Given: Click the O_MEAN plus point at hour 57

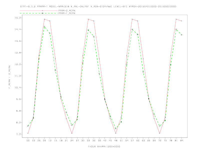Looking at the screenshot, I should (132, 19).
